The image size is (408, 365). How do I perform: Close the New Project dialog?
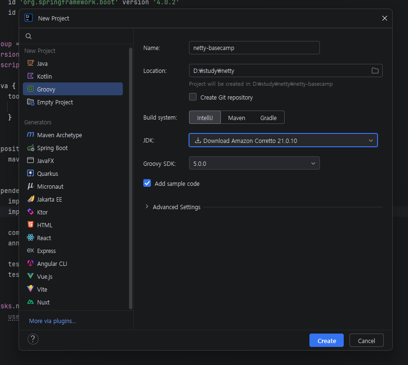384,18
